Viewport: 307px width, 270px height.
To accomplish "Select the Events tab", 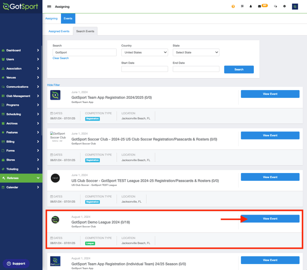I will pos(68,18).
